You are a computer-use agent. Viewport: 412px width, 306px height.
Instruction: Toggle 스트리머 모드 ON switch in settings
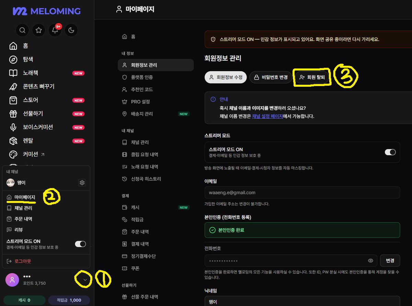pyautogui.click(x=390, y=152)
